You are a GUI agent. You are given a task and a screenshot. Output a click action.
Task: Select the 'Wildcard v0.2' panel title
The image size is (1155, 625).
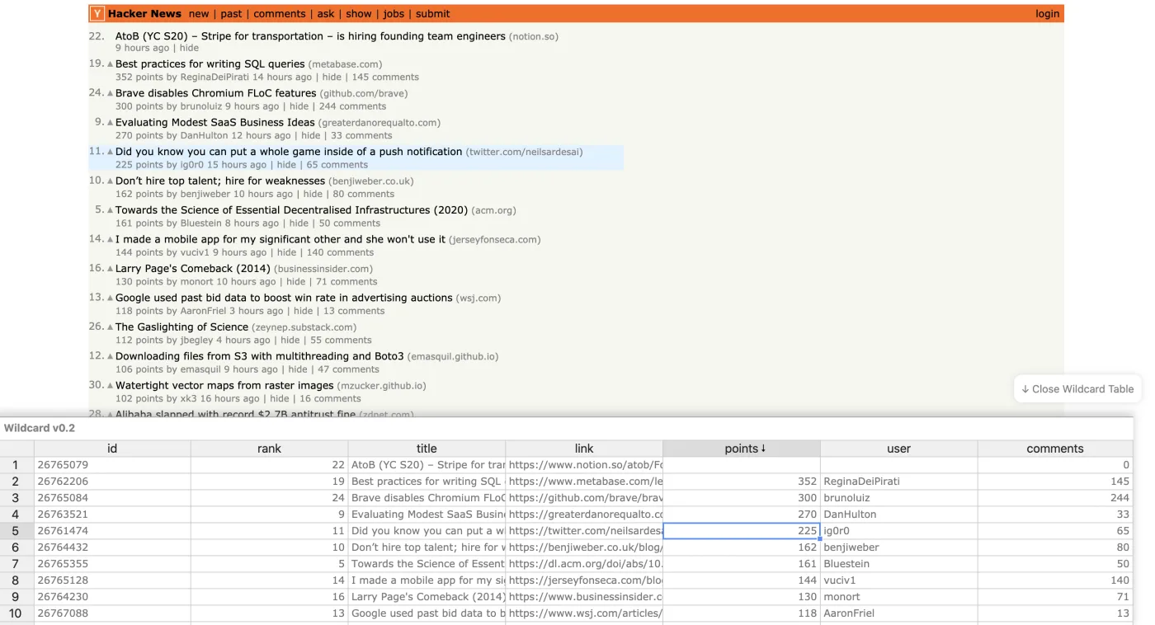[40, 428]
